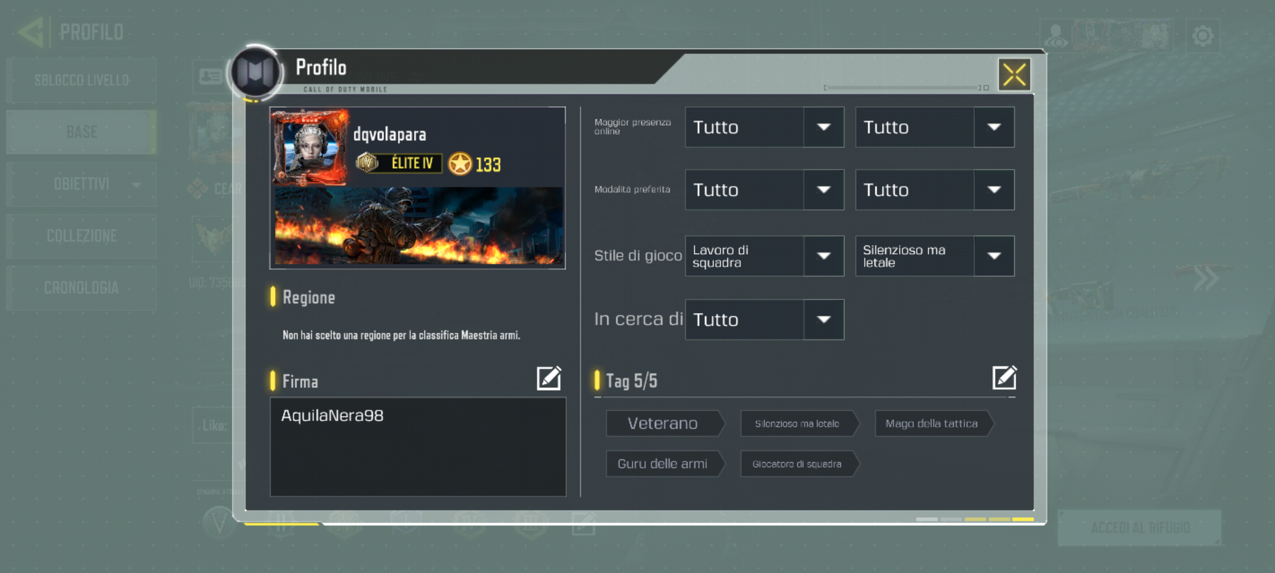Expand the Silenzioso ma letale style dropdown
Image resolution: width=1275 pixels, height=573 pixels.
pyautogui.click(x=934, y=256)
